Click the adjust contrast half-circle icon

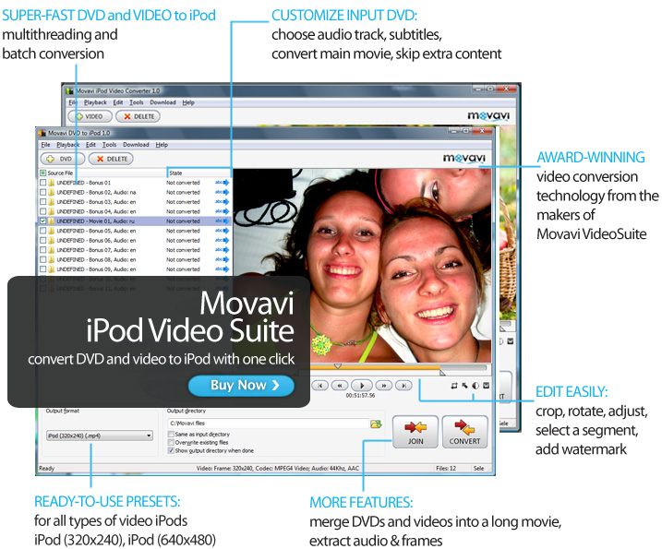click(x=475, y=385)
